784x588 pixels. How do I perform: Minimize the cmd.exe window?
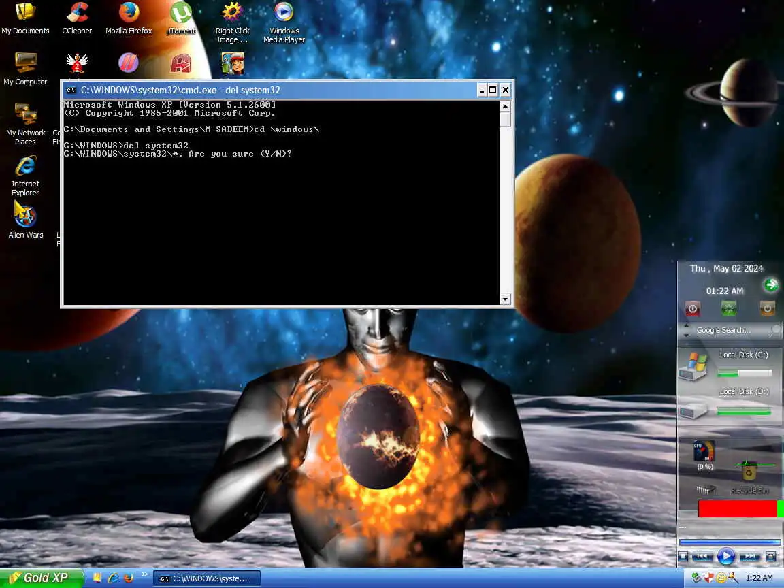[x=482, y=90]
